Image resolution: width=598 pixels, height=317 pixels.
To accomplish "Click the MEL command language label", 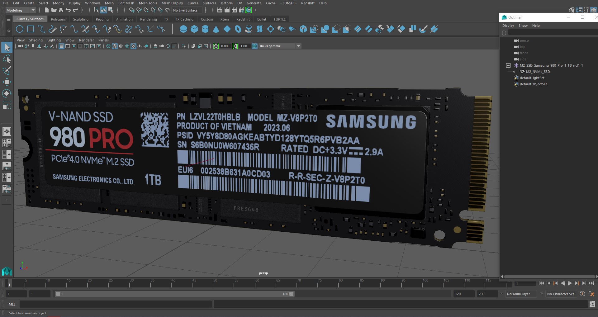I will 12,304.
